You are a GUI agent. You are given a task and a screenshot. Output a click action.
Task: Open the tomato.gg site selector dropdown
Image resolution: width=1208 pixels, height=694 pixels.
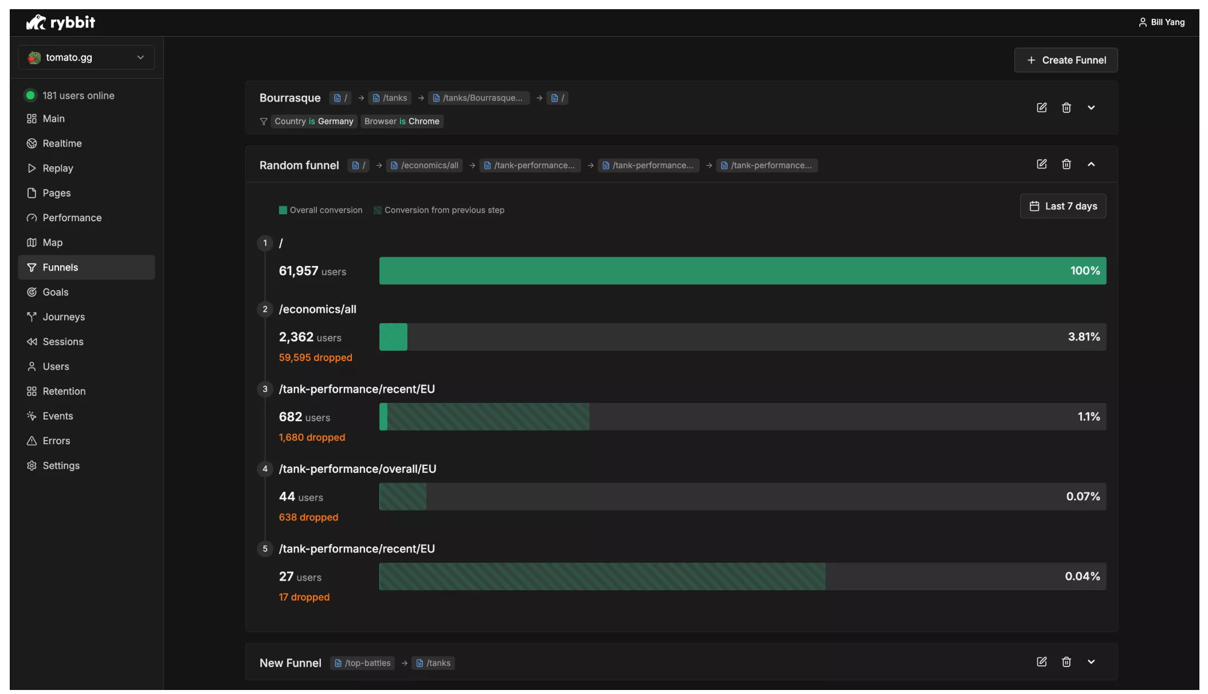pos(87,57)
